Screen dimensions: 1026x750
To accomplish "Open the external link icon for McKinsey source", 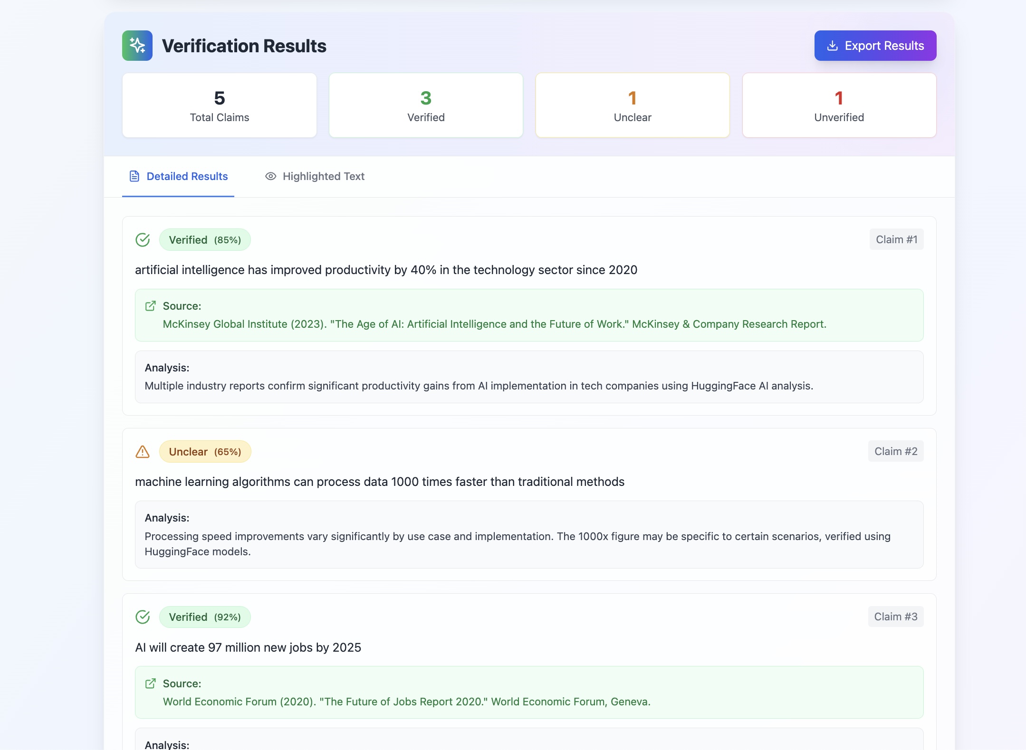I will [x=150, y=306].
